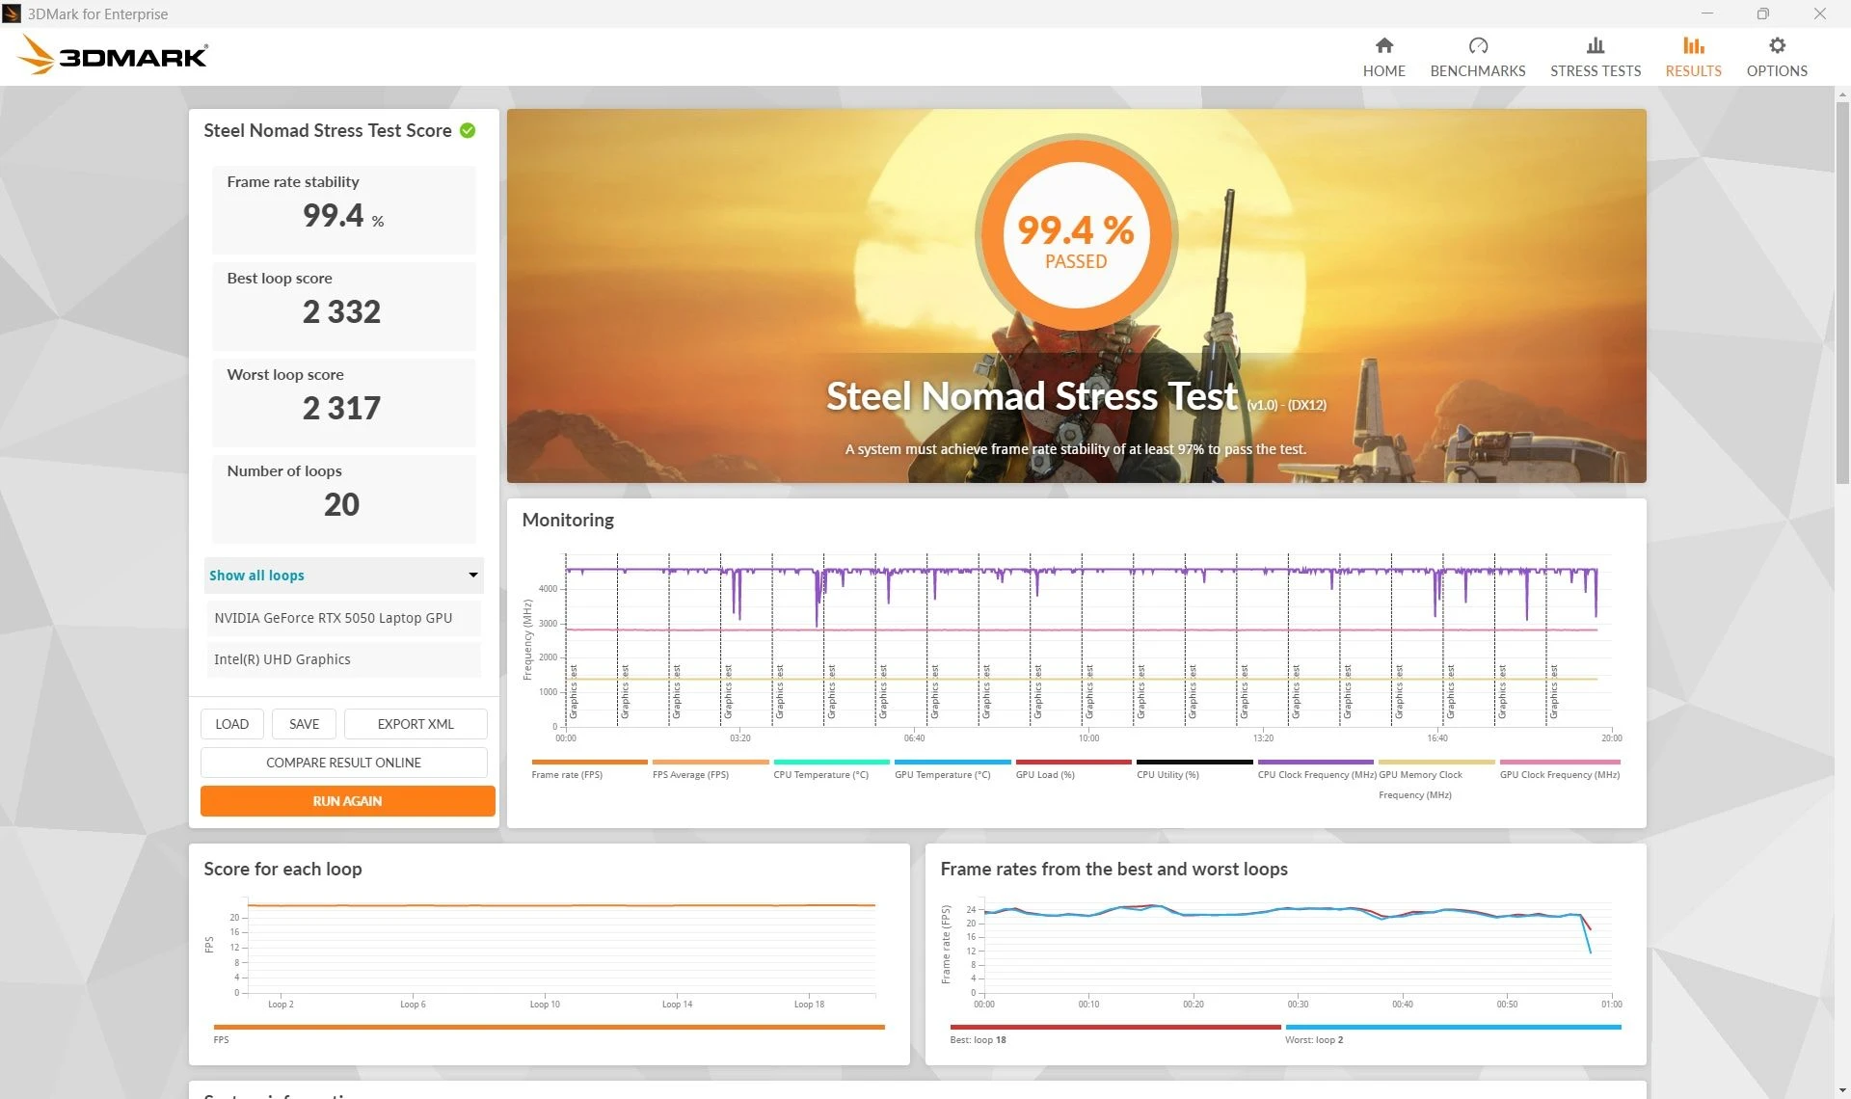Screen dimensions: 1851x1099
Task: Open the Options gear icon
Action: tap(1777, 45)
